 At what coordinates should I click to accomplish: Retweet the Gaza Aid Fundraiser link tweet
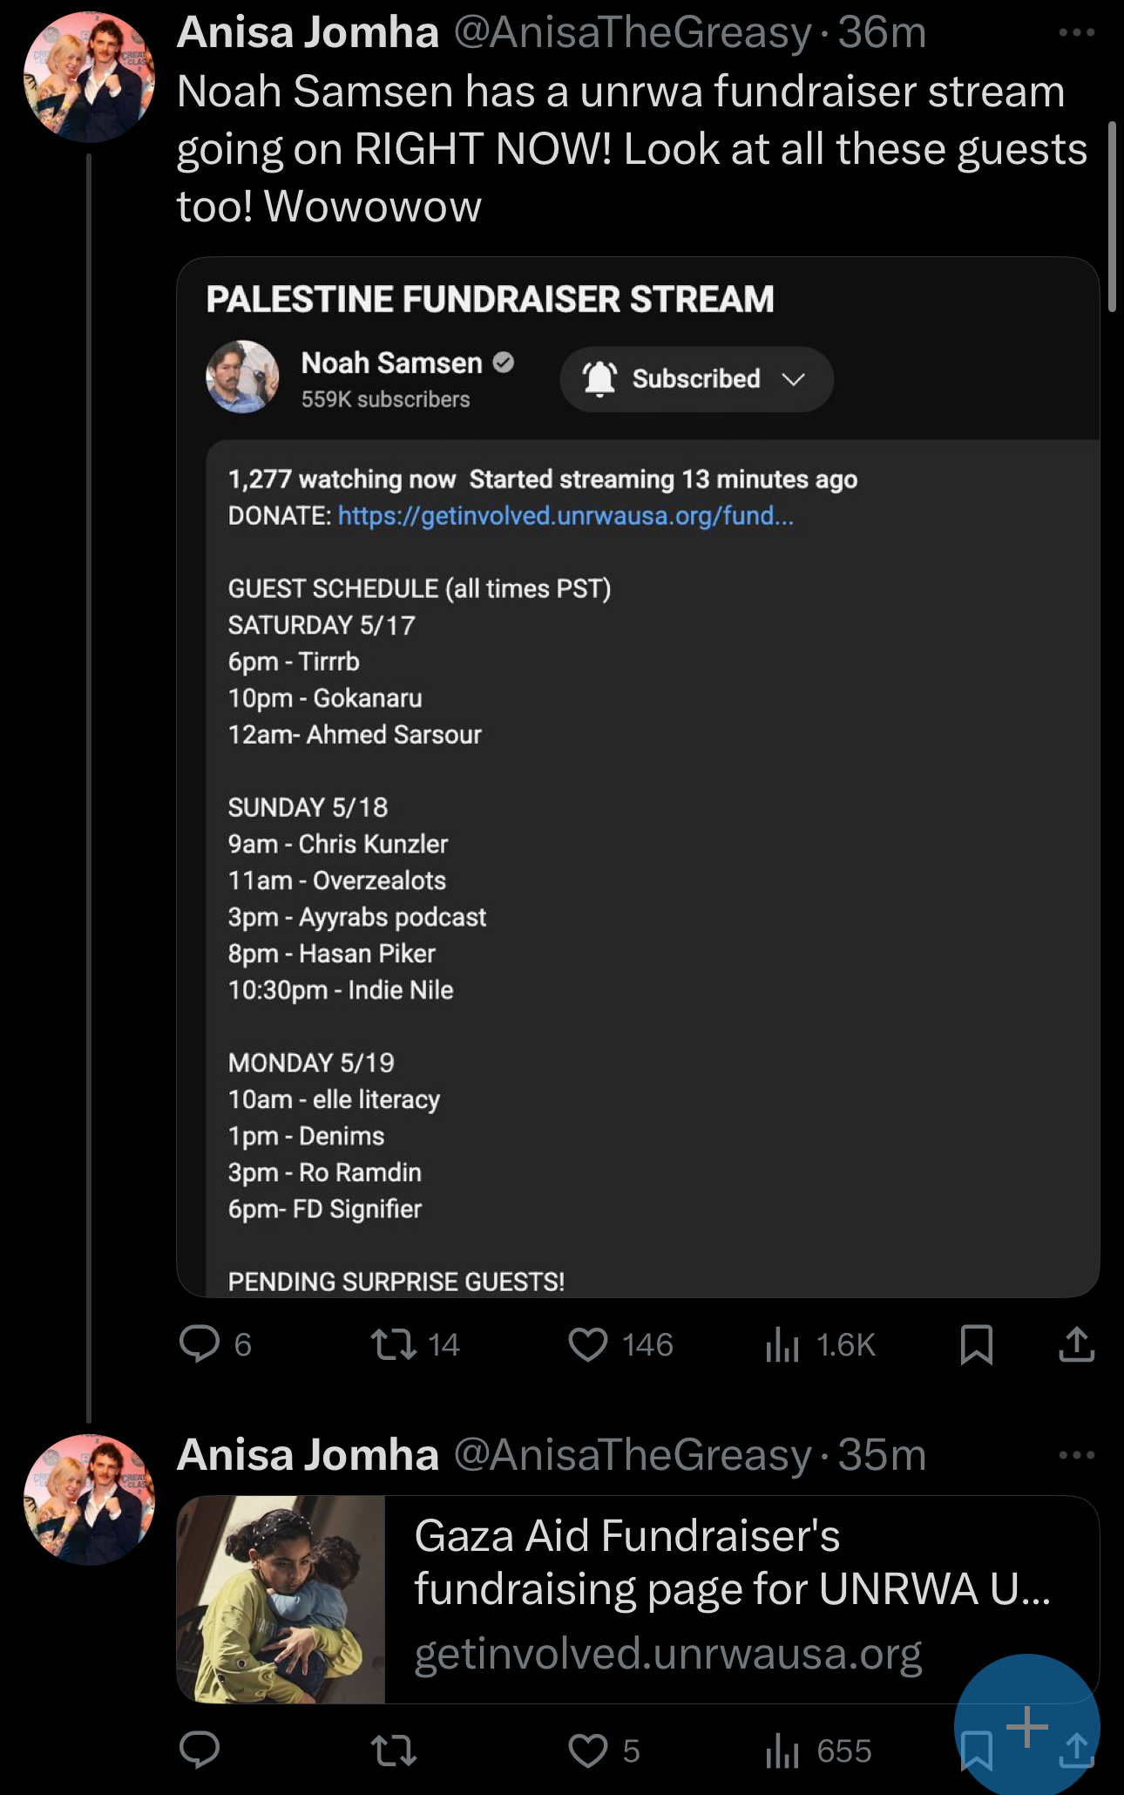click(394, 1750)
